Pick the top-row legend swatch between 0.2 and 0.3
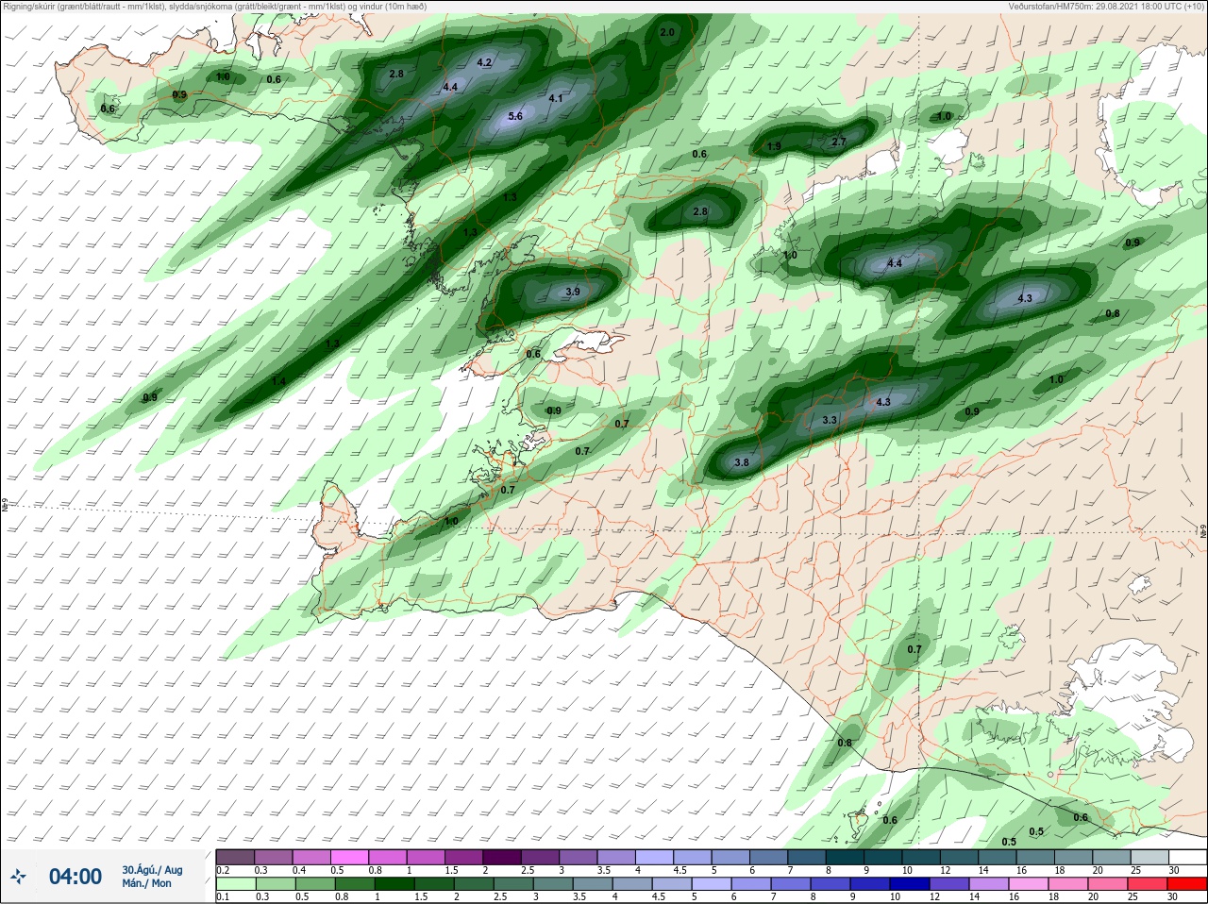Viewport: 1208px width, 904px height. coord(235,856)
